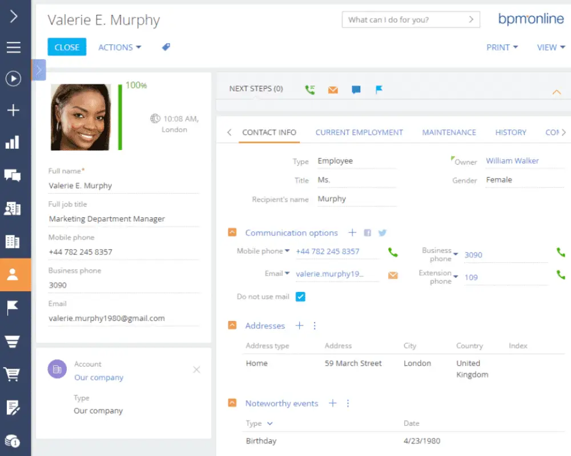Open the shopping cart section in sidebar
Viewport: 571px width, 456px height.
pyautogui.click(x=13, y=374)
